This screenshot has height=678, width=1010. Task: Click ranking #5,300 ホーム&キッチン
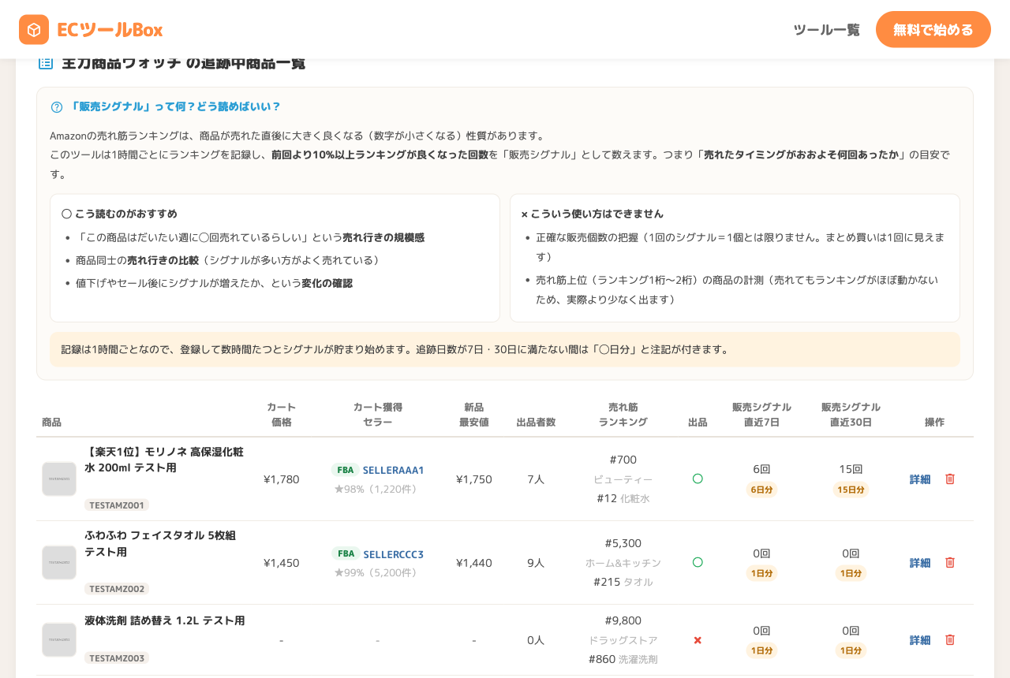click(x=623, y=553)
